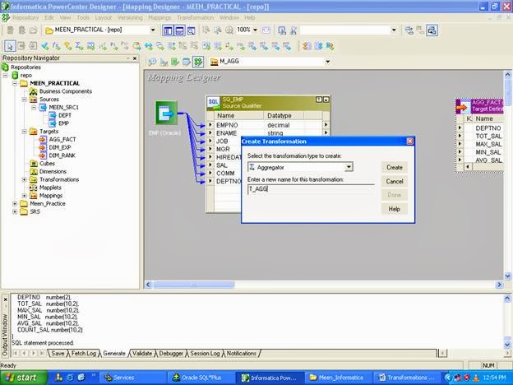The image size is (513, 385).
Task: Open the Target Designer tool
Action: point(164,62)
